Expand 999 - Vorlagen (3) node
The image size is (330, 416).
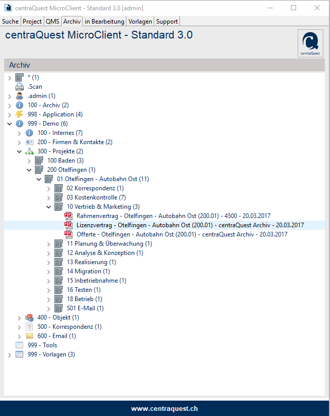10,355
